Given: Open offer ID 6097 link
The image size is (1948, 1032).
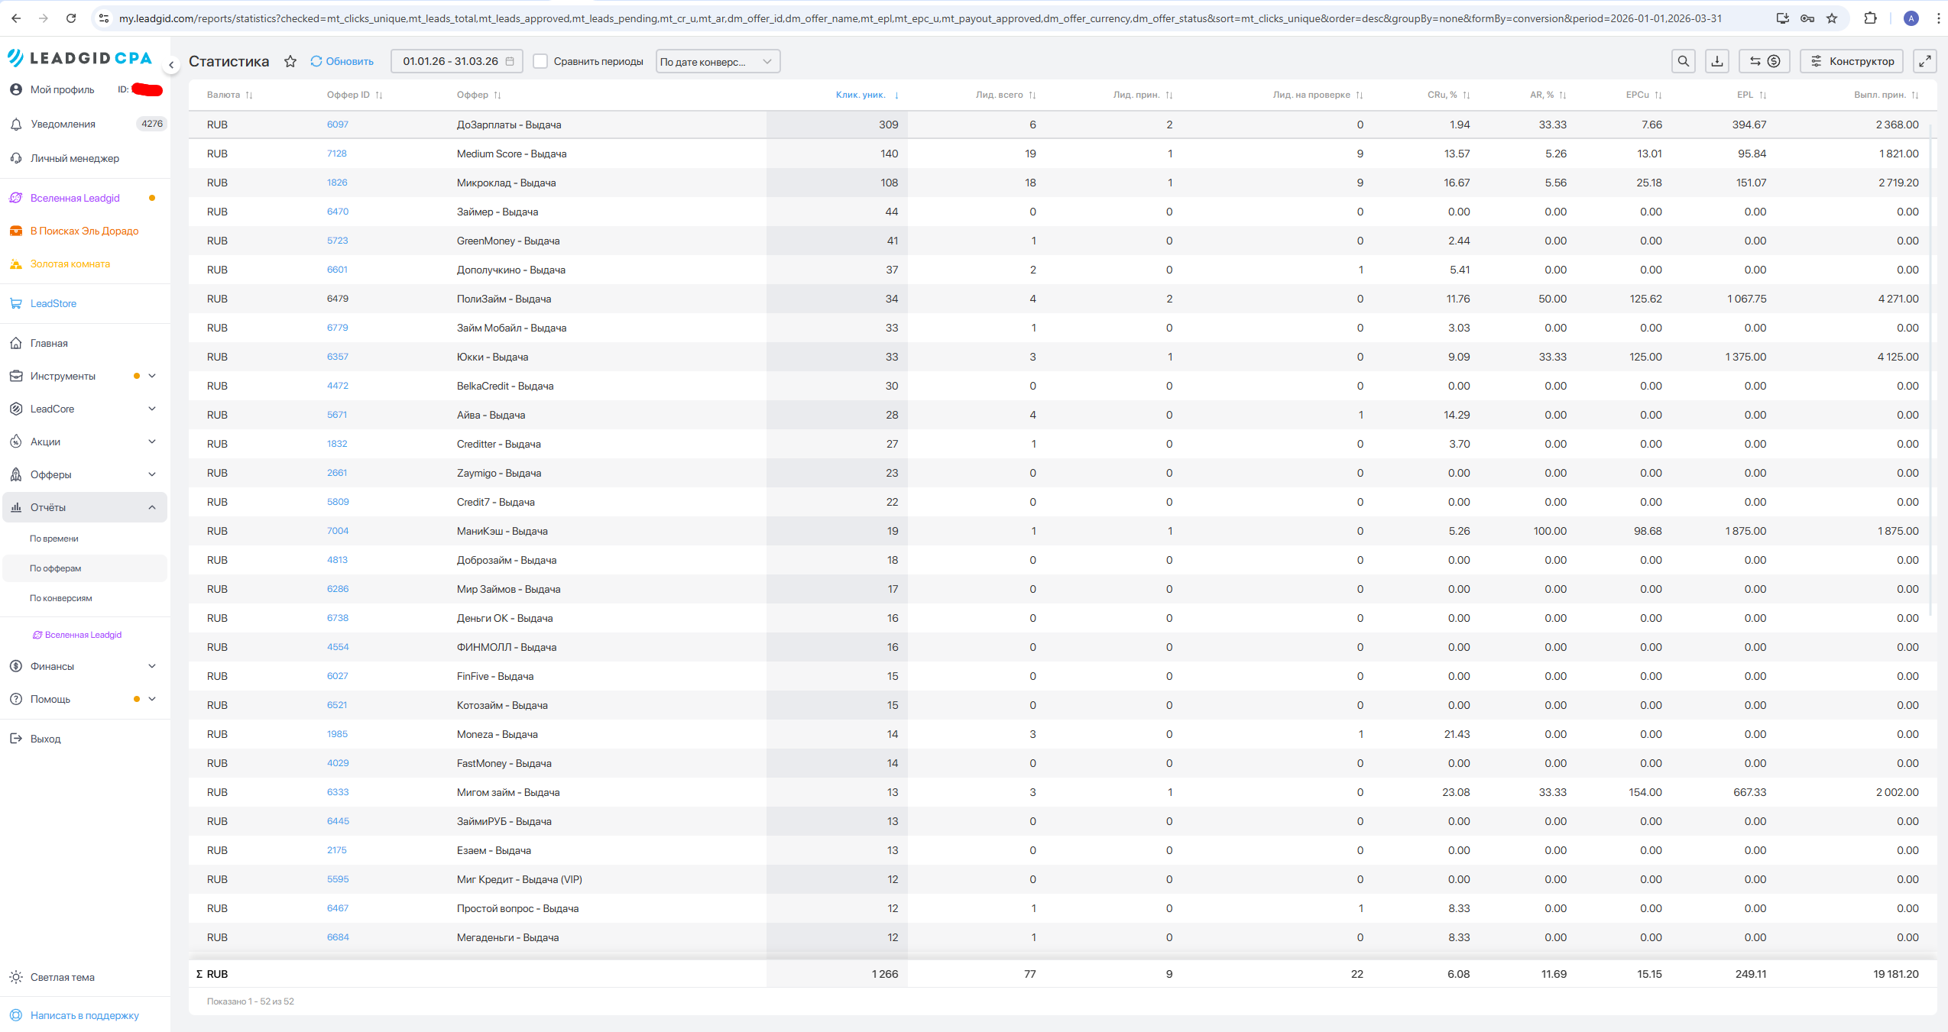Looking at the screenshot, I should [x=337, y=125].
